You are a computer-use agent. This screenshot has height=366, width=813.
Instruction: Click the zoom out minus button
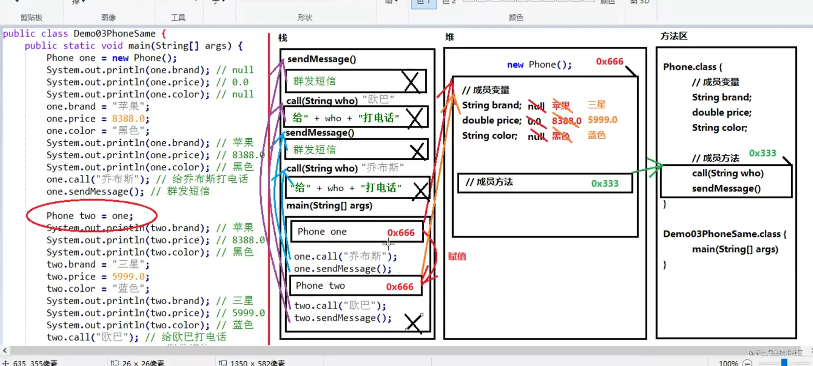point(747,363)
